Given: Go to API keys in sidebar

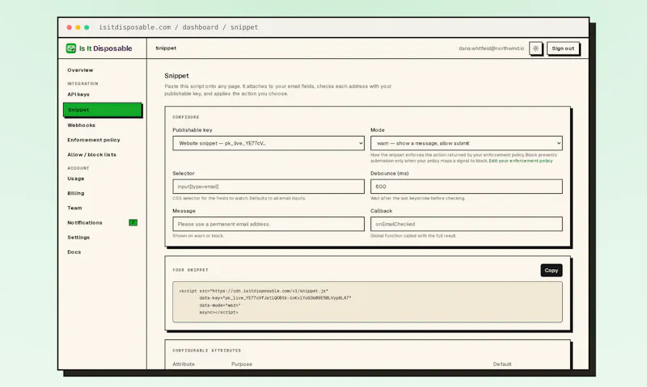Looking at the screenshot, I should (78, 95).
